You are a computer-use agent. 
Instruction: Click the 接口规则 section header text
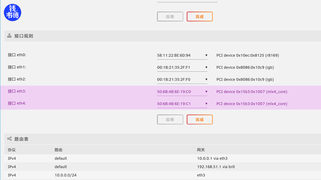(x=24, y=36)
